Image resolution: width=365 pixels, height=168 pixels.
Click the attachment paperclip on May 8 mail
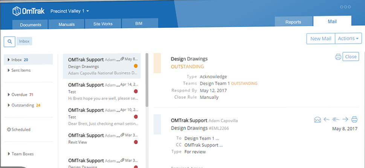122,59
